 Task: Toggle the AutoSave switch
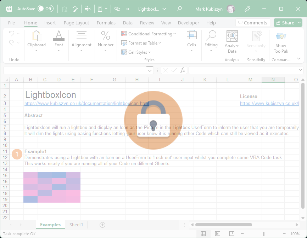pos(45,9)
